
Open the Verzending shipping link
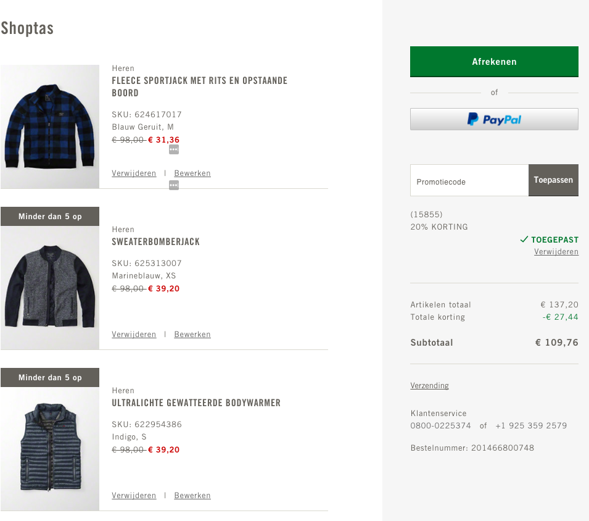coord(429,386)
